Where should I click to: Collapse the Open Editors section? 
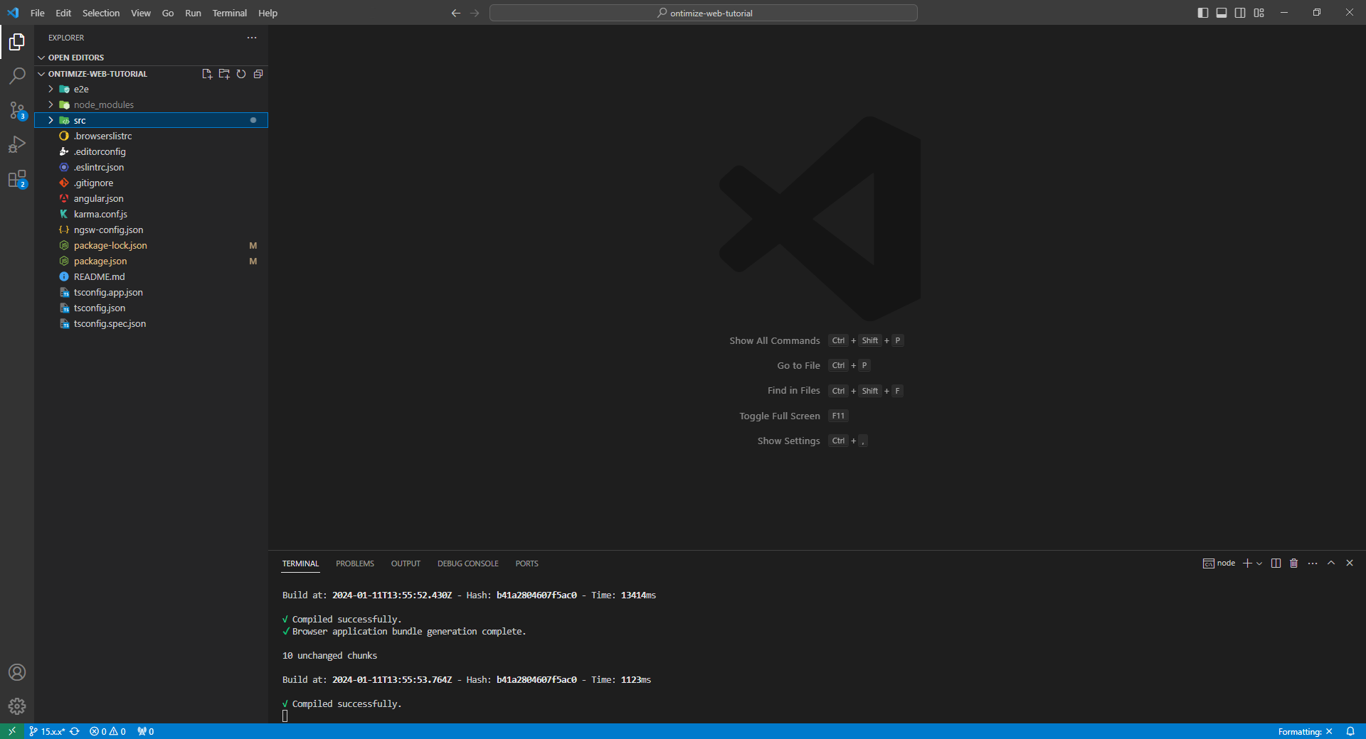152,58
